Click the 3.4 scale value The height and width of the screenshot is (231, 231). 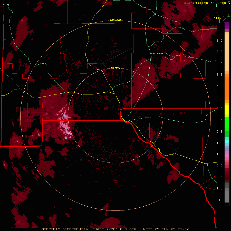click(219, 120)
